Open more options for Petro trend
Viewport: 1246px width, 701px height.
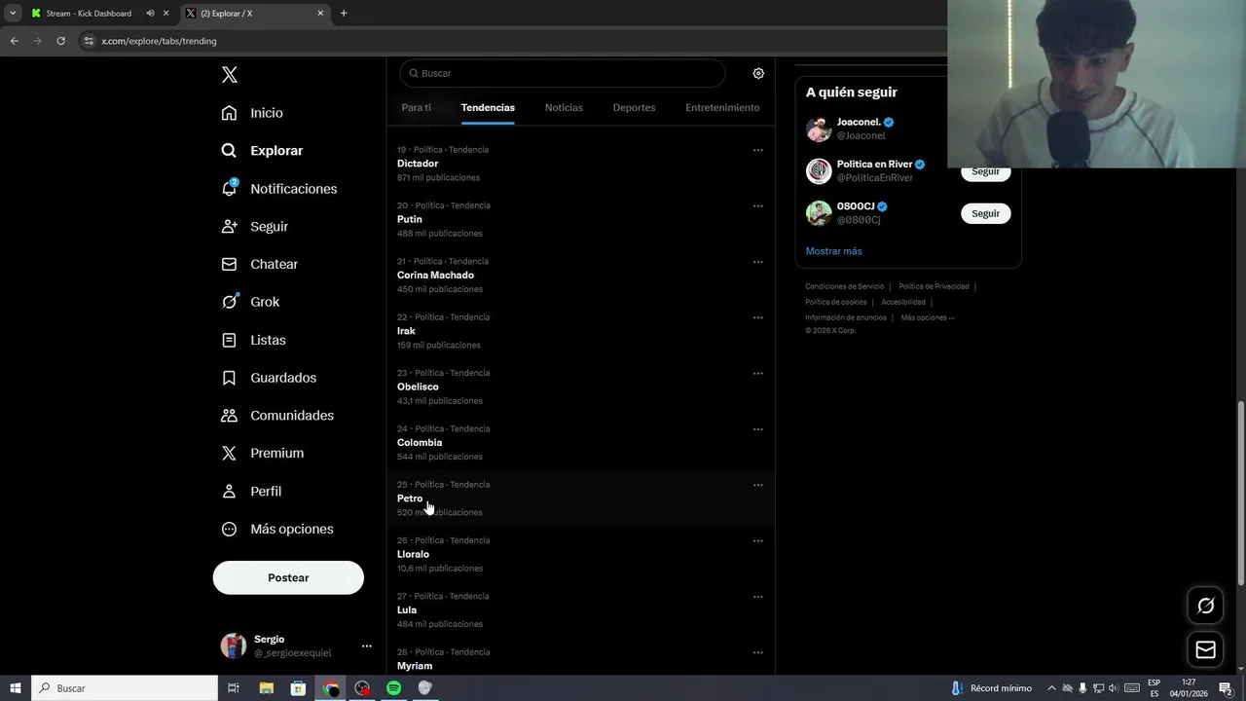pyautogui.click(x=757, y=485)
